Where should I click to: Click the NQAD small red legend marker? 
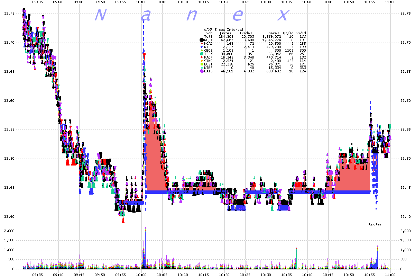(201, 43)
